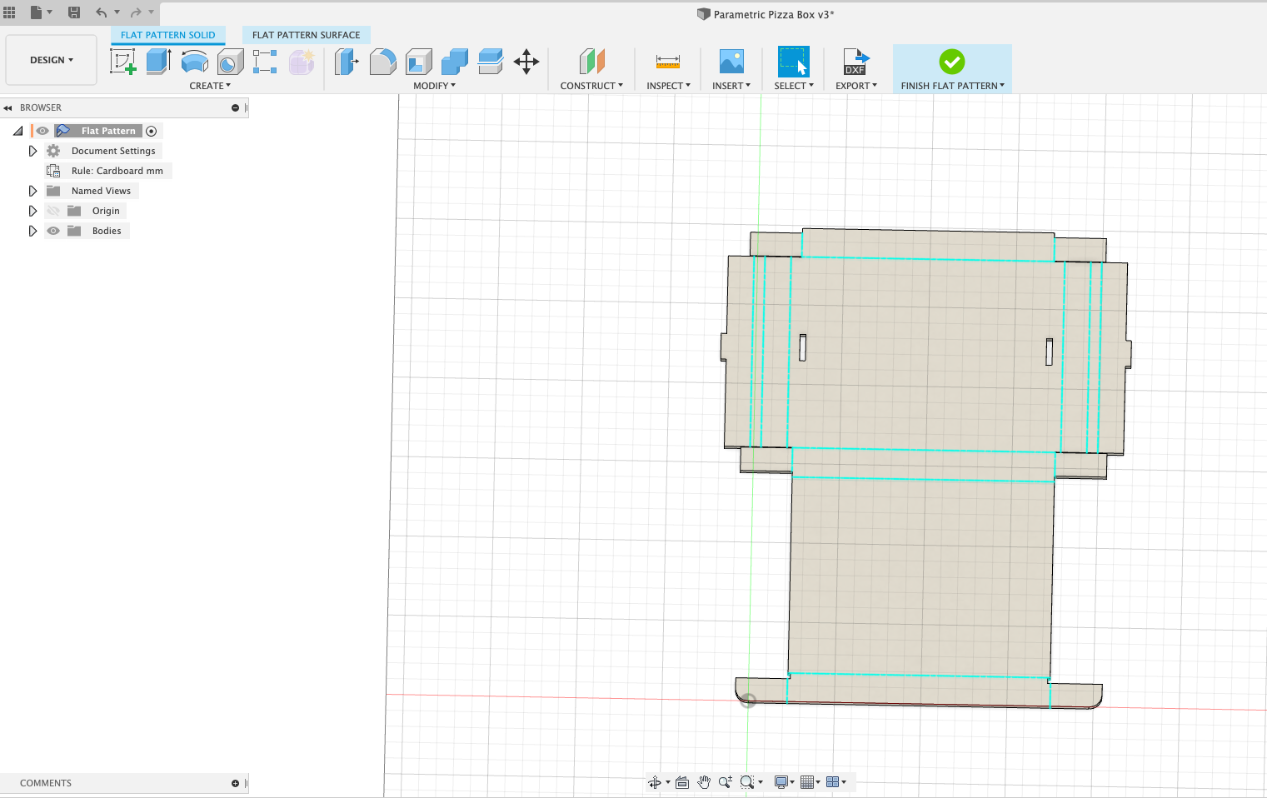Screen dimensions: 1267x798
Task: Click the green Finish Flat Pattern checkmark
Action: pyautogui.click(x=951, y=61)
